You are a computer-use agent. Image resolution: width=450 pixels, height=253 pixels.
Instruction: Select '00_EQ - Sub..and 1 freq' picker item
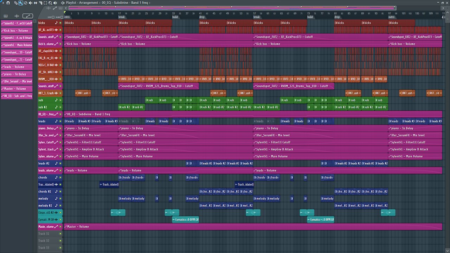click(17, 96)
